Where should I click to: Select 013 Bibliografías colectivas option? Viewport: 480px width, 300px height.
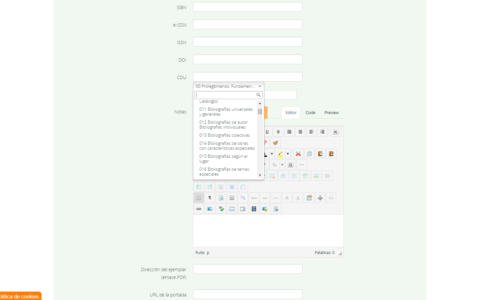click(224, 135)
